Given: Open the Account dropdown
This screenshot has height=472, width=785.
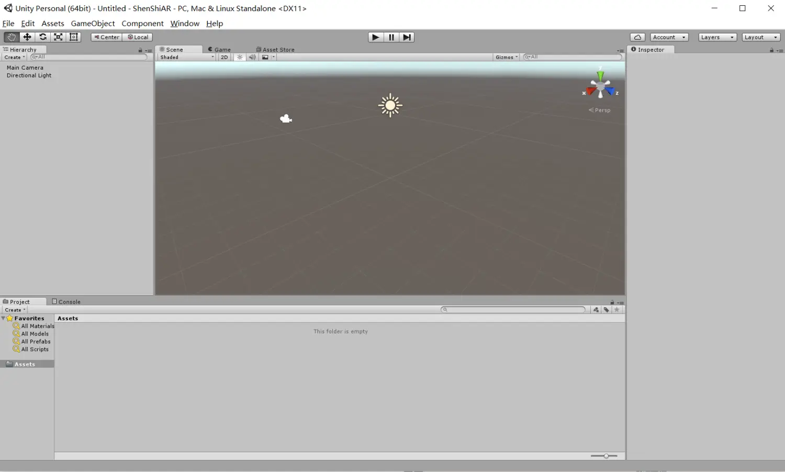Looking at the screenshot, I should point(669,37).
